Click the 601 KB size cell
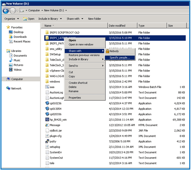Viewport: 191px width, 170px height. [181, 158]
